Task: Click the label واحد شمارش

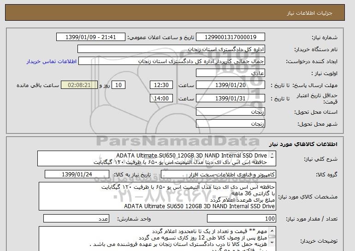Action: [x=134, y=219]
